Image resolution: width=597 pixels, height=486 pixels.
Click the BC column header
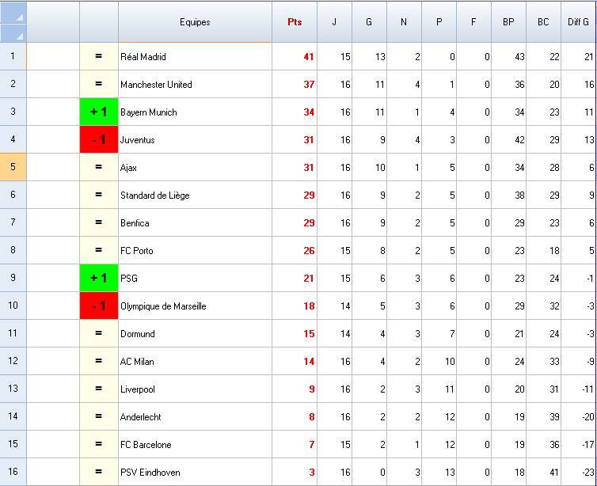pyautogui.click(x=543, y=22)
